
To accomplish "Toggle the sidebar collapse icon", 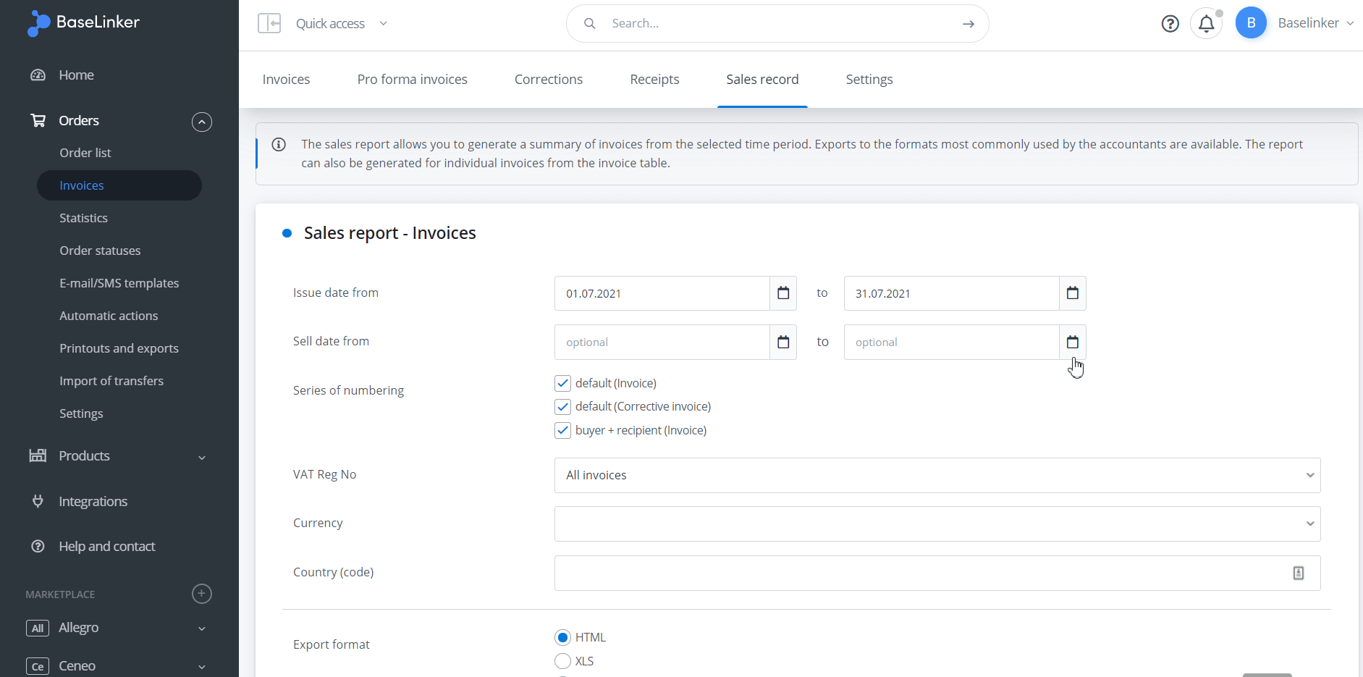I will 269,23.
